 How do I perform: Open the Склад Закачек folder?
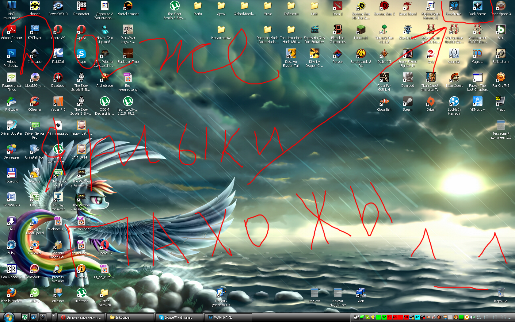pyautogui.click(x=105, y=297)
